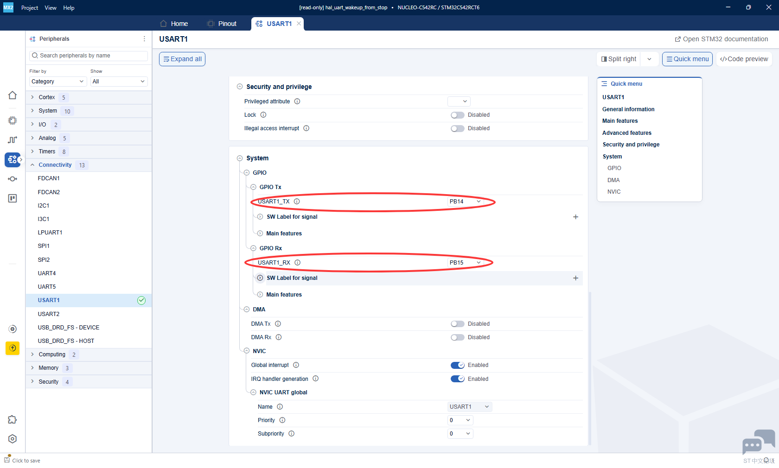Add SW Label for GPIO Tx signal
Image resolution: width=779 pixels, height=468 pixels.
tap(575, 217)
